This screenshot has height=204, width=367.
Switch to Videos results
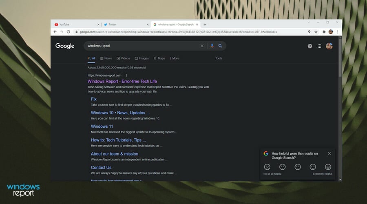click(x=123, y=58)
